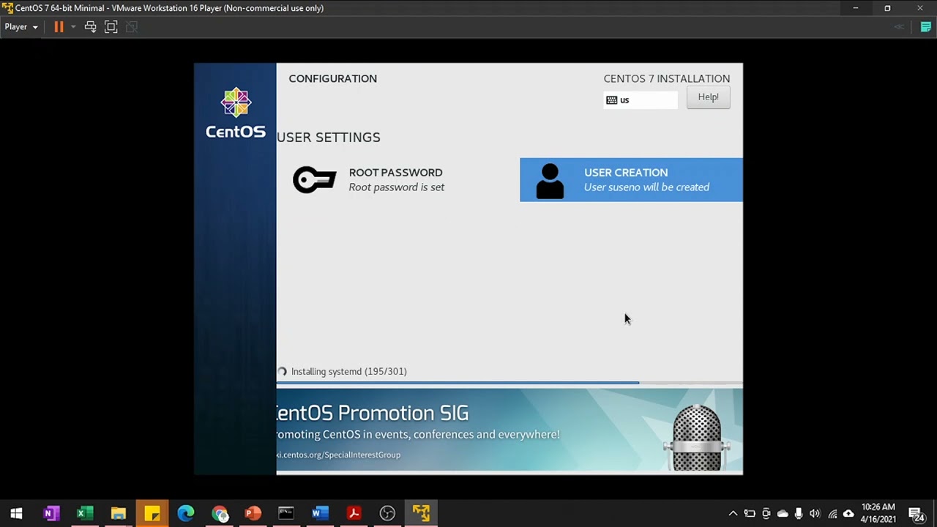Viewport: 937px width, 527px height.
Task: Open File Explorer from the taskbar
Action: pyautogui.click(x=119, y=513)
